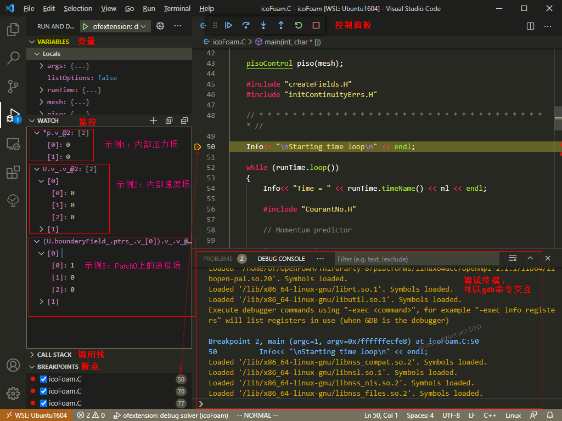Open the Source Control sidebar icon
562x421 pixels.
[x=13, y=87]
